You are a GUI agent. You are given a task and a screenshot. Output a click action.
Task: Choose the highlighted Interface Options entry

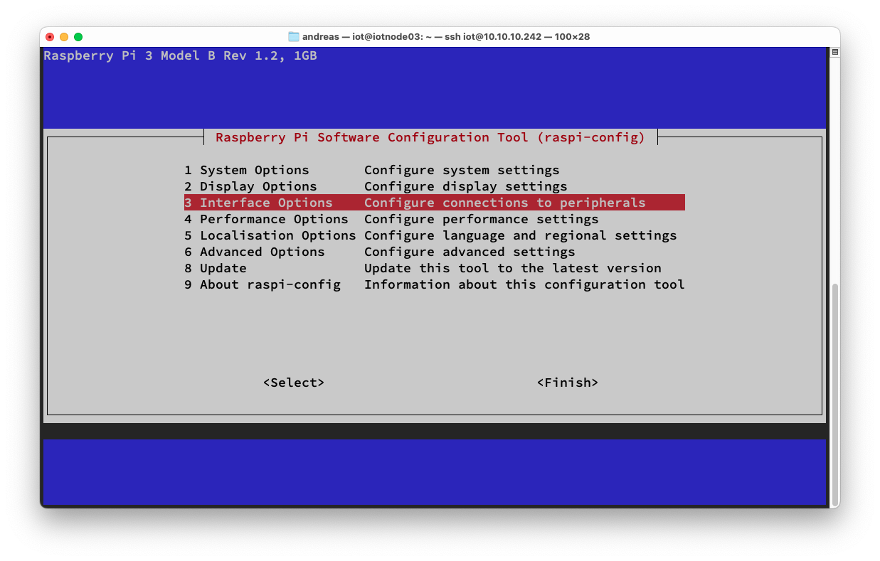coord(266,203)
